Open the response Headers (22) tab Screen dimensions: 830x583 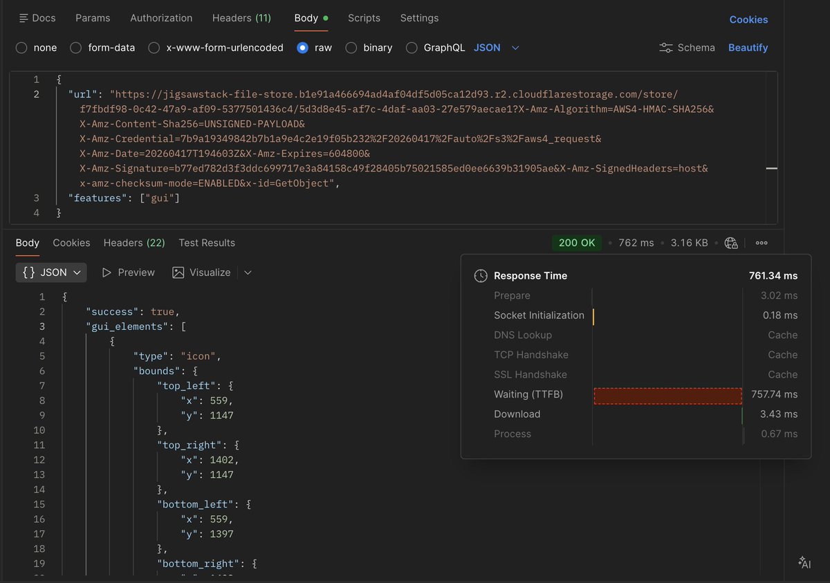[134, 243]
